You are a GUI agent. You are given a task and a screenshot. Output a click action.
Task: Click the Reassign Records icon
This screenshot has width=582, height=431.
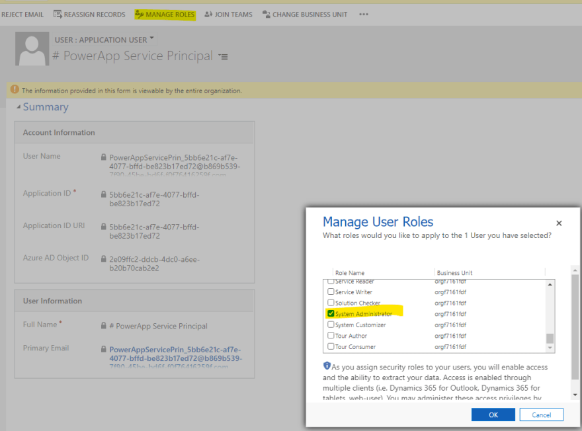coord(58,15)
